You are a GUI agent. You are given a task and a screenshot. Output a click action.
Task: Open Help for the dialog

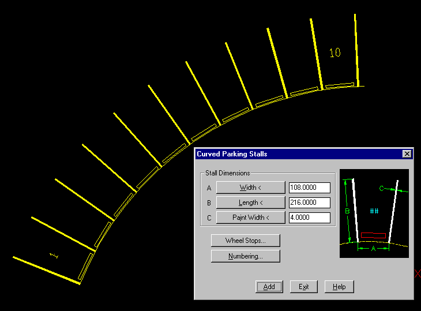[339, 287]
